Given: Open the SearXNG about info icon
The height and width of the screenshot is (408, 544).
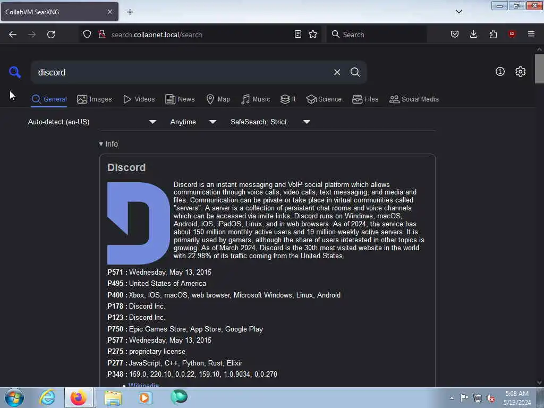Looking at the screenshot, I should pos(500,72).
